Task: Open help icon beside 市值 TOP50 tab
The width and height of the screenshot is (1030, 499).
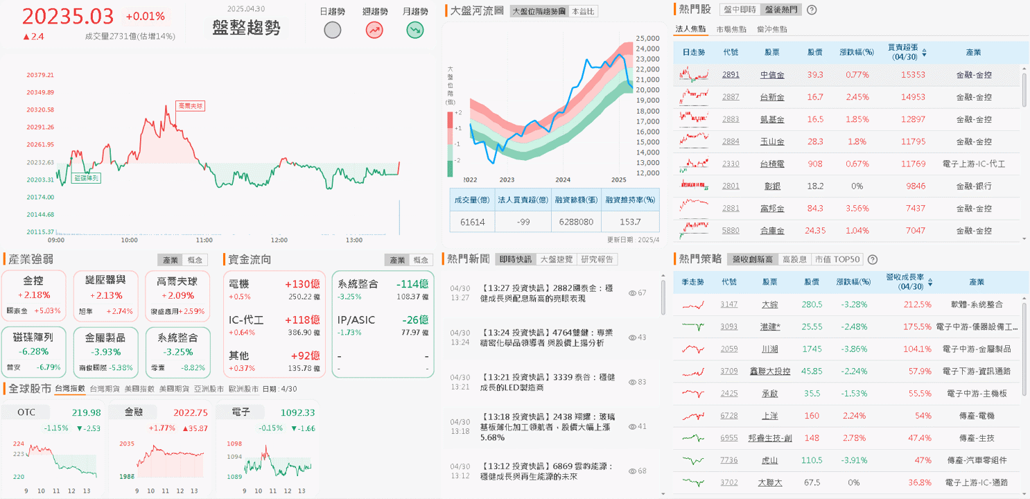Action: click(873, 259)
